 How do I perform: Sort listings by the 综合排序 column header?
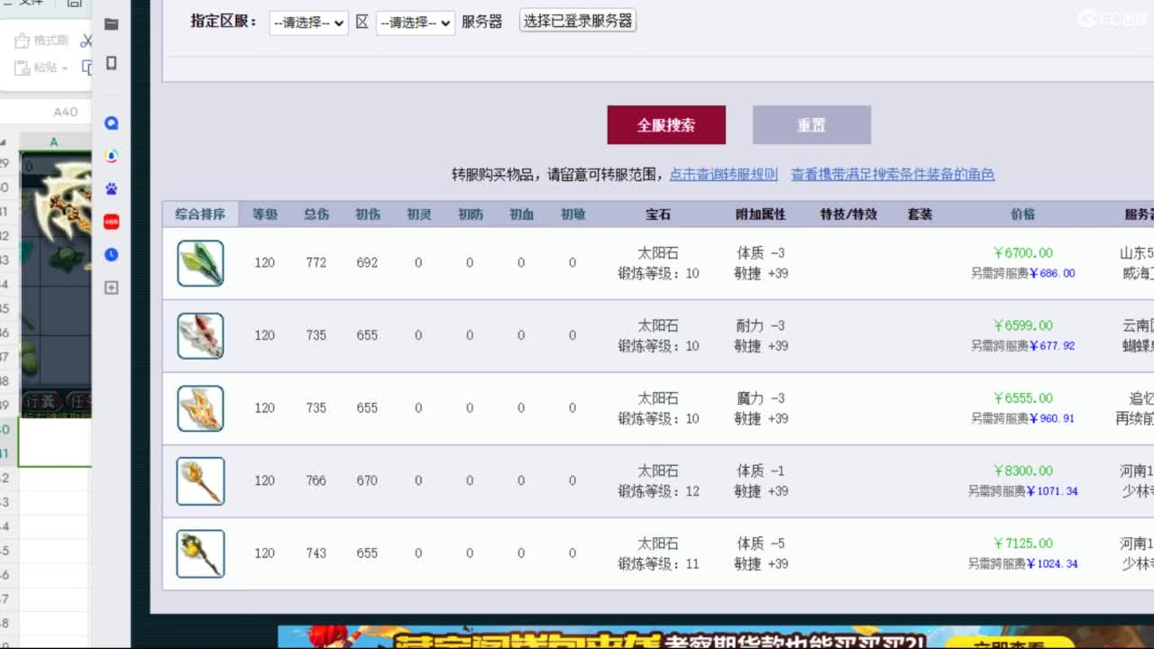[x=200, y=214]
